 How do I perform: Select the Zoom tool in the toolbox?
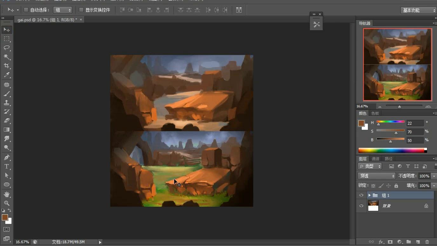pyautogui.click(x=7, y=203)
